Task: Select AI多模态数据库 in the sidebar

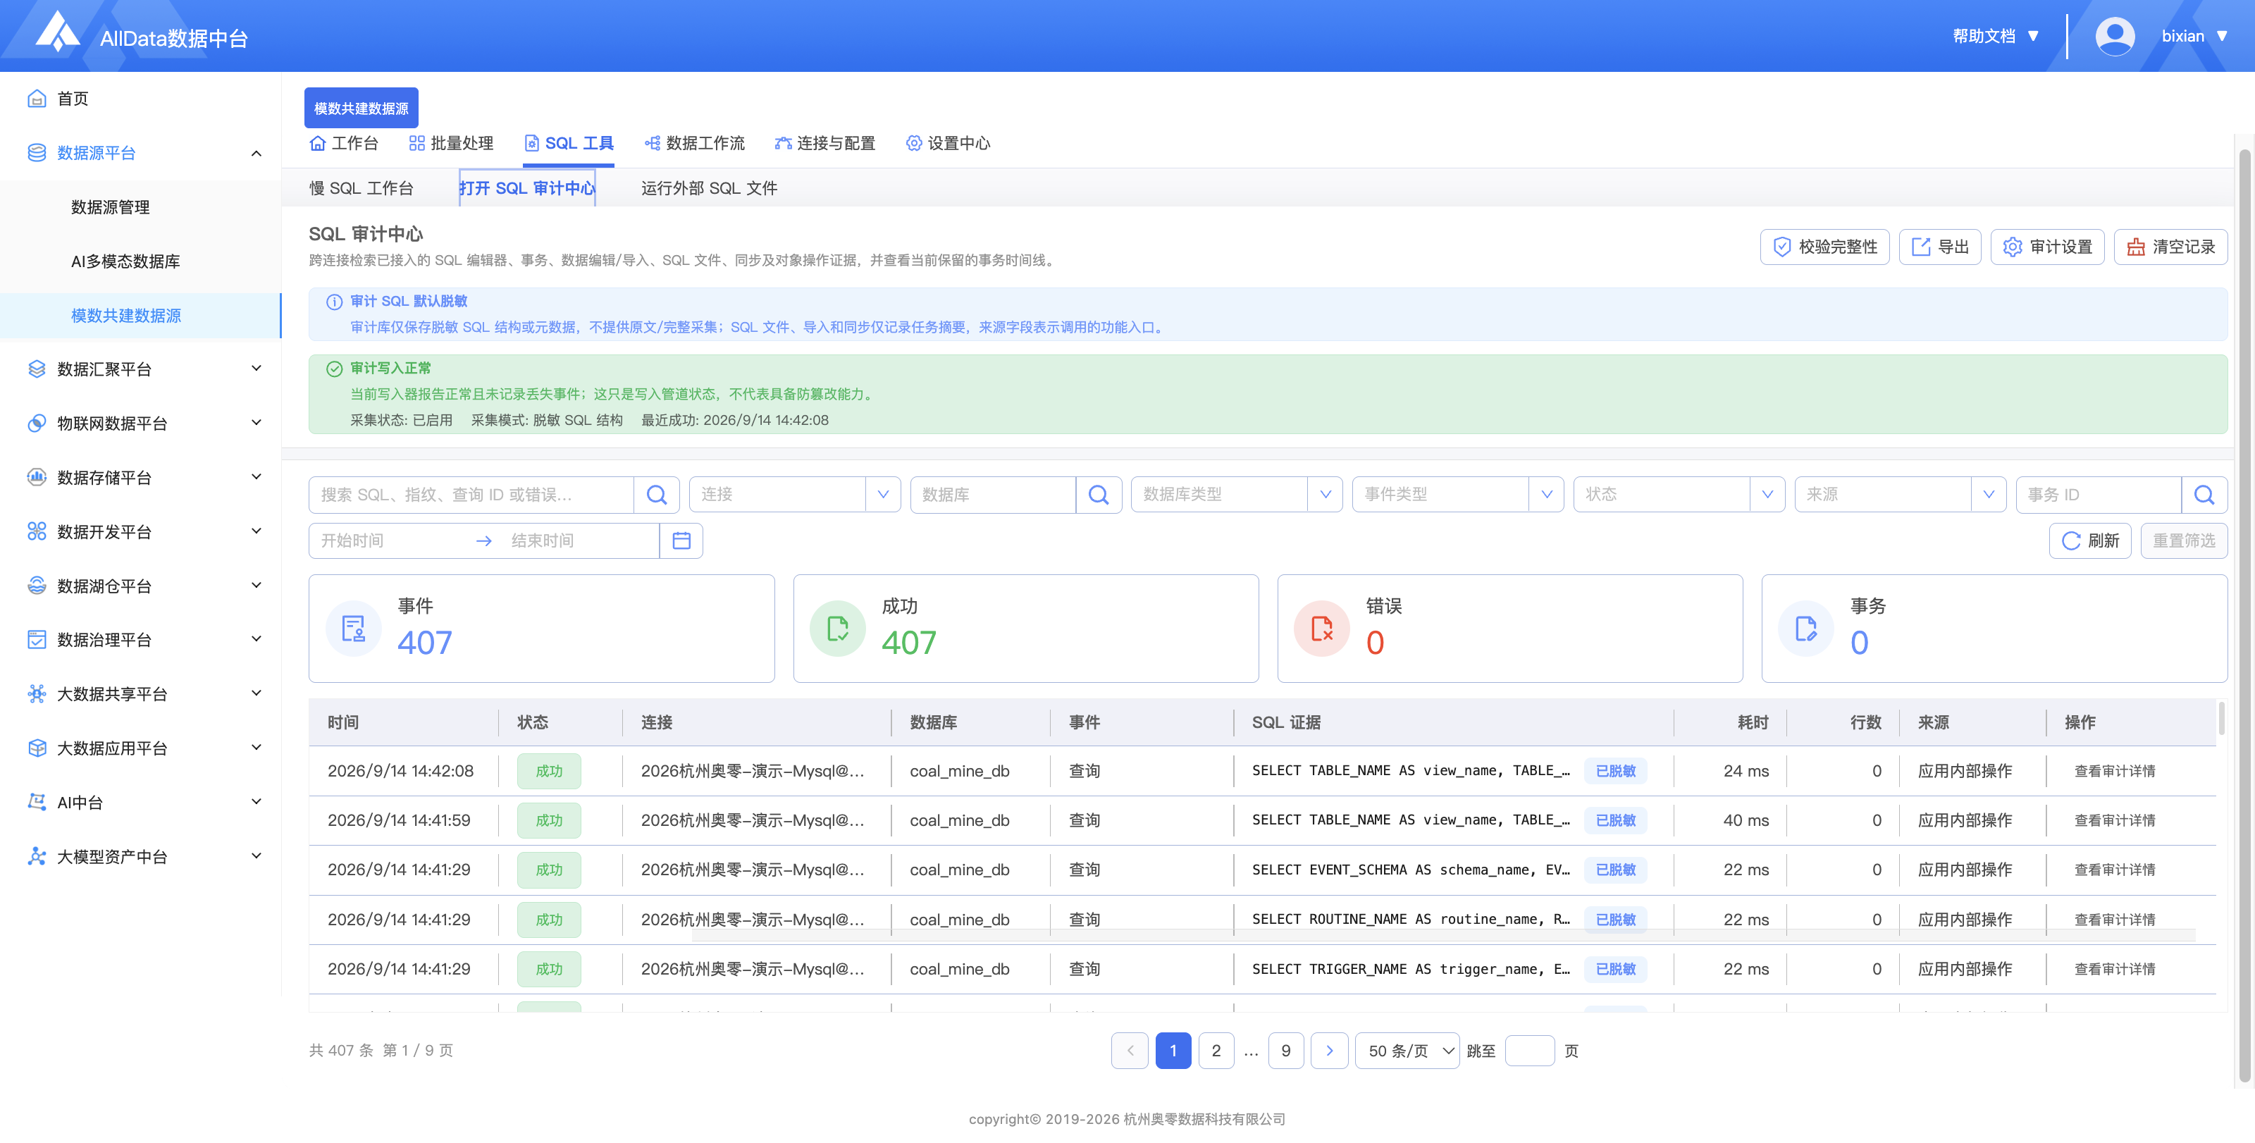Action: (x=125, y=261)
